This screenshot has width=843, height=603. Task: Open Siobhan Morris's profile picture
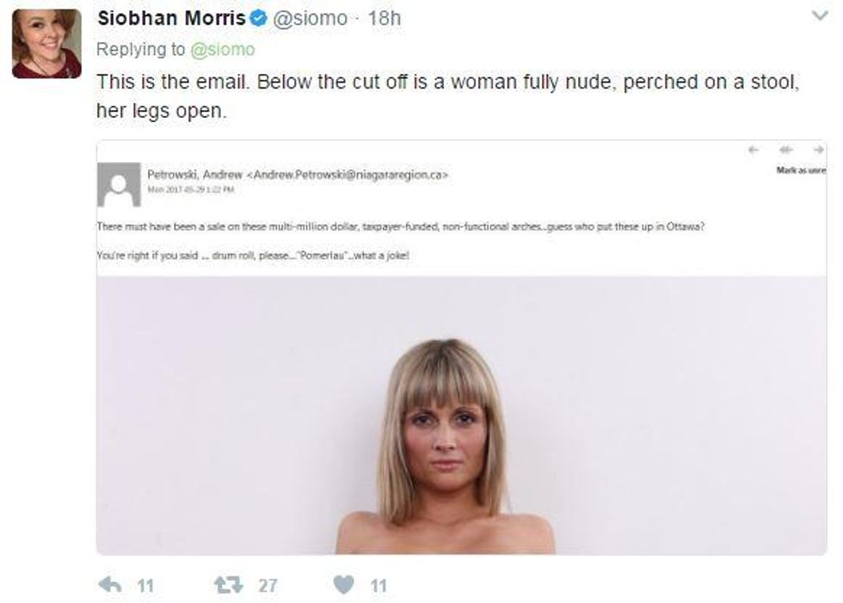click(46, 44)
